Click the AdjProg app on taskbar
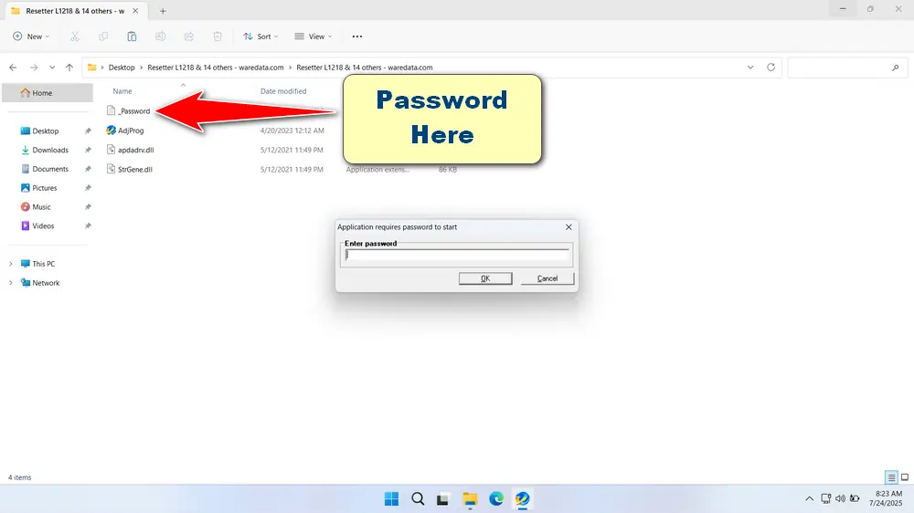Screen dimensions: 914x513 [522, 499]
